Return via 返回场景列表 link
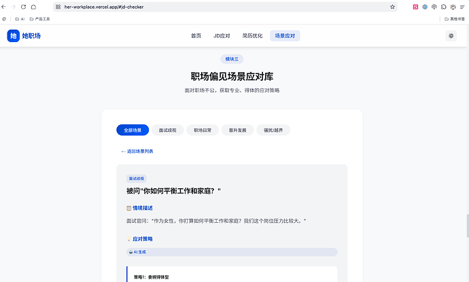Image resolution: width=469 pixels, height=282 pixels. (x=137, y=152)
